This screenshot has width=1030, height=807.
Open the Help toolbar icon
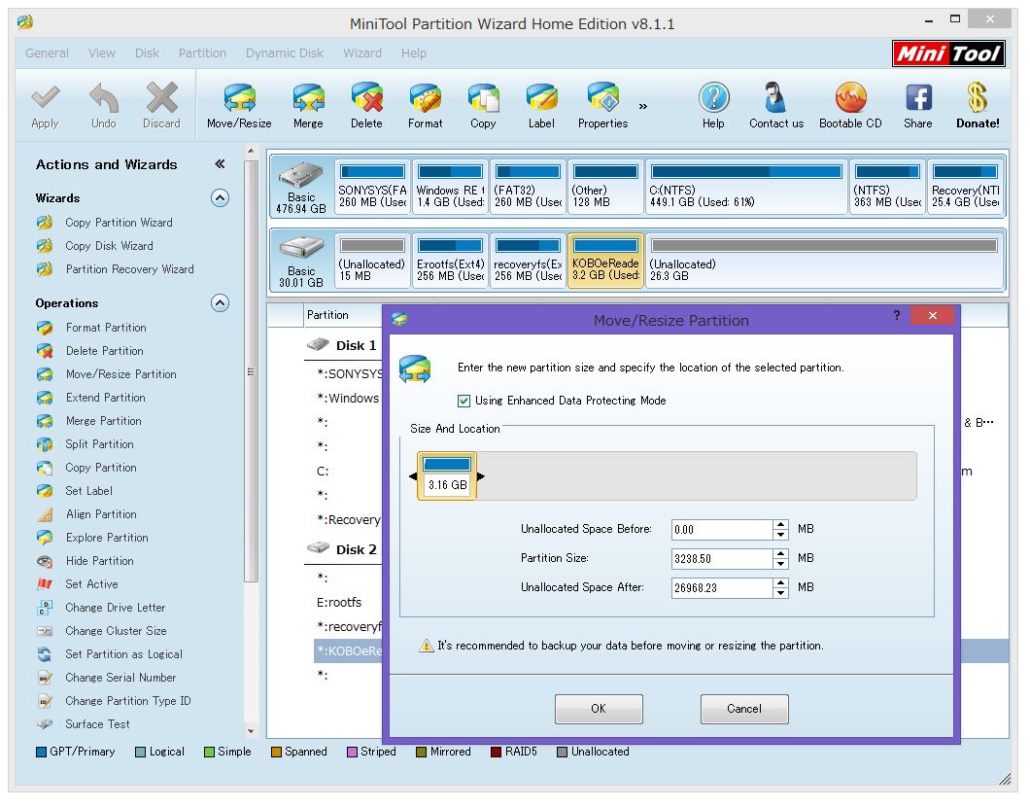(x=713, y=104)
